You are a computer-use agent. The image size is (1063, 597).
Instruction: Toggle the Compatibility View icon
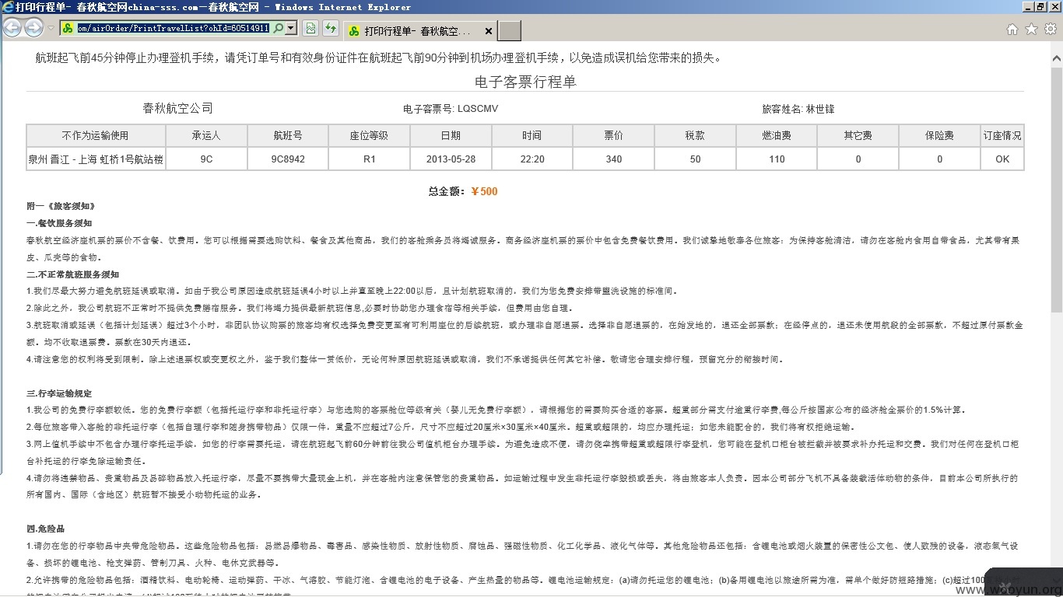click(x=310, y=29)
